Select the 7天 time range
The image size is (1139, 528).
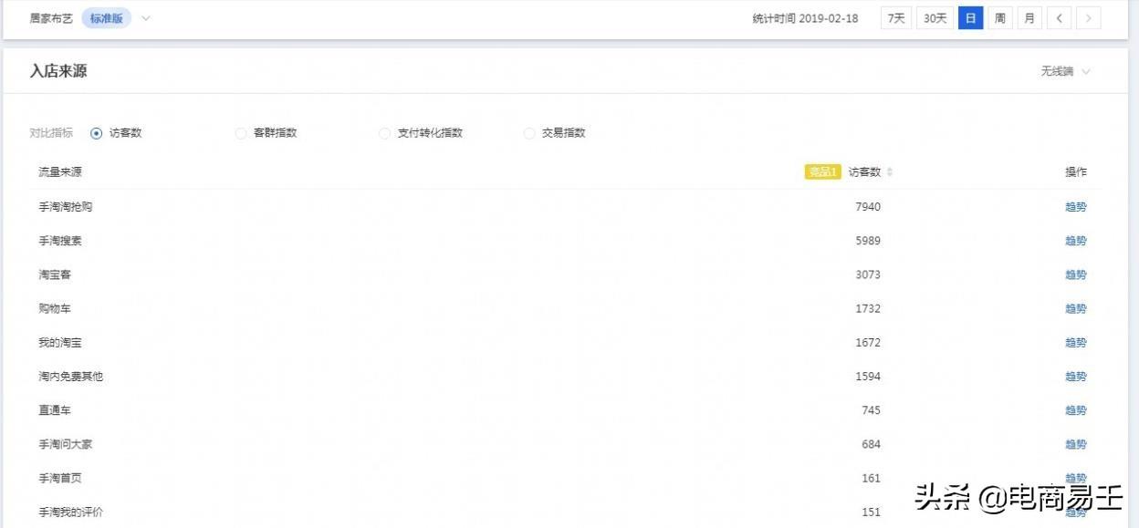896,18
